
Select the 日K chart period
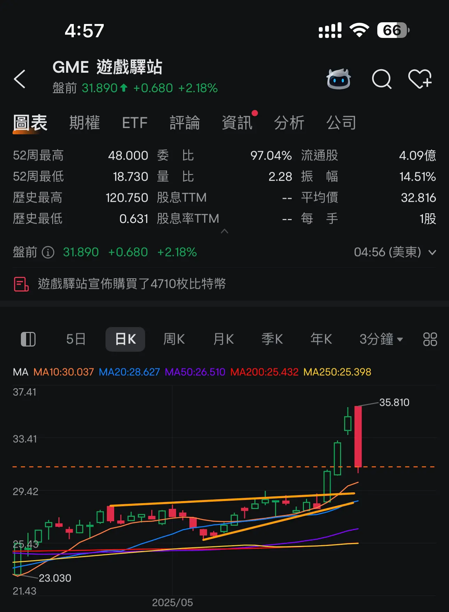(x=125, y=339)
